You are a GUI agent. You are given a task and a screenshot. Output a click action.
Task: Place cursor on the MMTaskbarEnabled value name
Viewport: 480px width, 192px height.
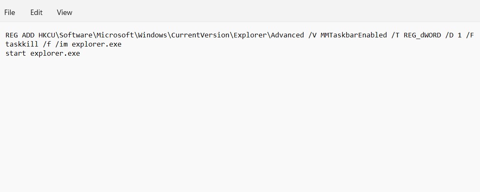pos(353,35)
